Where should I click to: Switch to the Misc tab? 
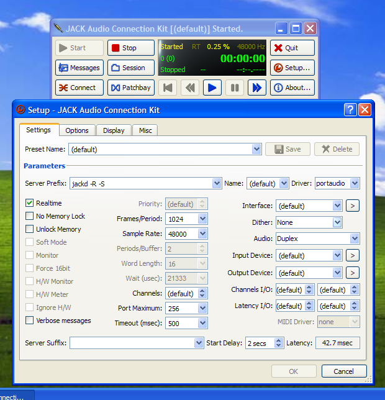(145, 130)
